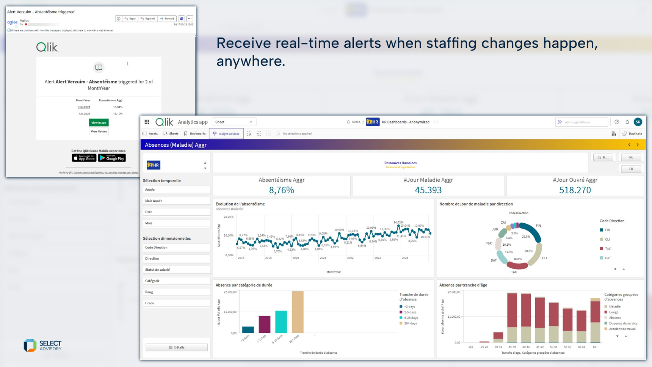Page down the Code Direction legend

pos(615,269)
